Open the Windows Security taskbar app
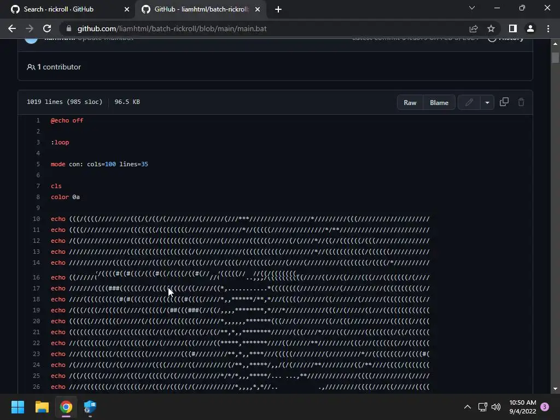 pos(90,407)
